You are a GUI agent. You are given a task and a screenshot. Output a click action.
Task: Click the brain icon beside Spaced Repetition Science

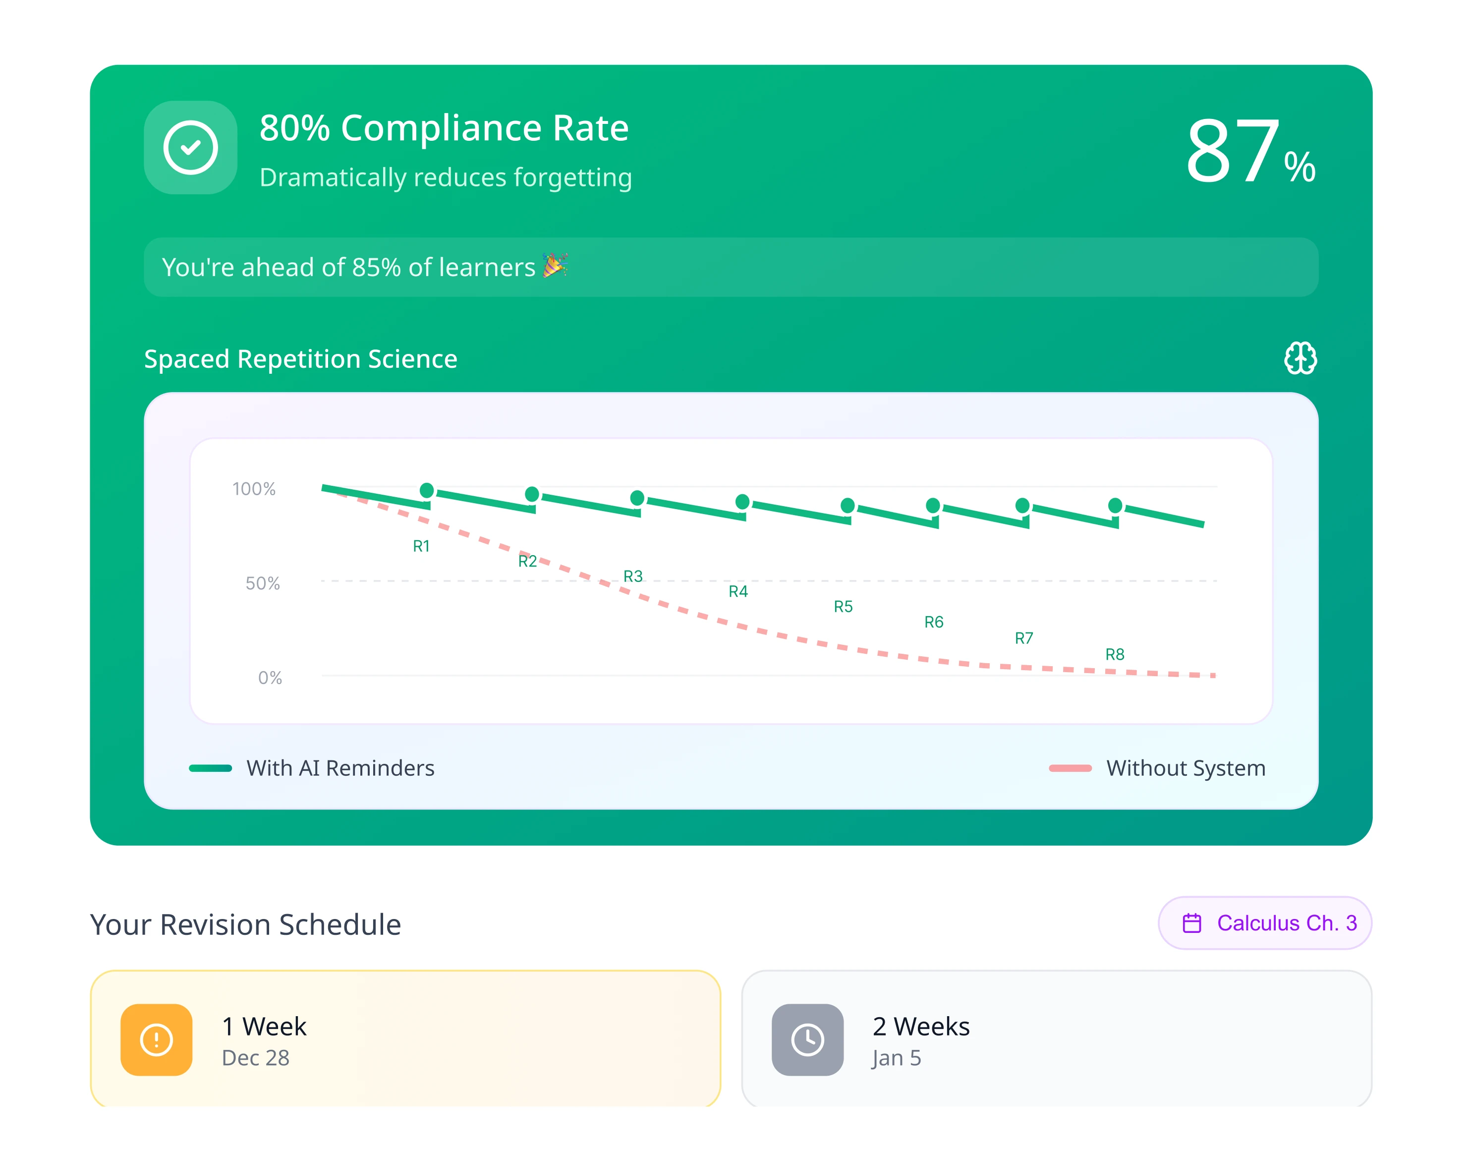pos(1300,358)
